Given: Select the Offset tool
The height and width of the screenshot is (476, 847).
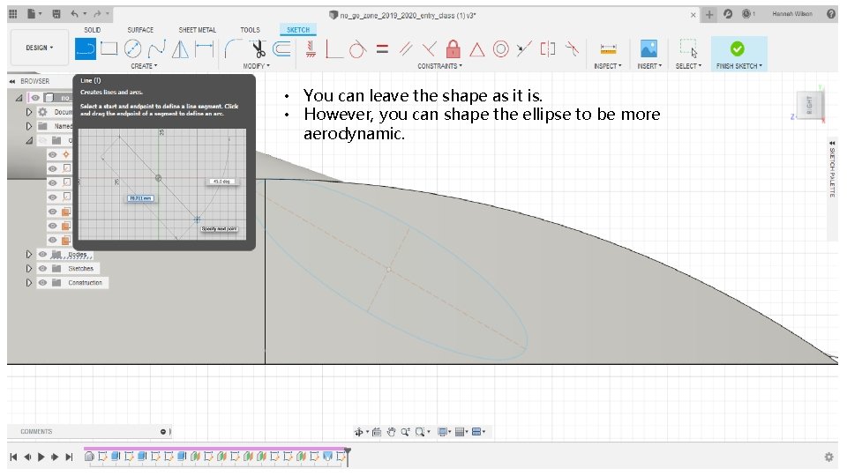Looking at the screenshot, I should coord(281,49).
